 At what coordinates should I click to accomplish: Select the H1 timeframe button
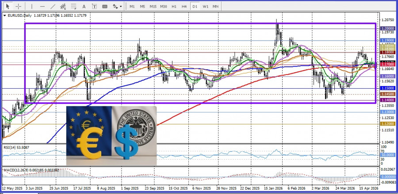174,7
